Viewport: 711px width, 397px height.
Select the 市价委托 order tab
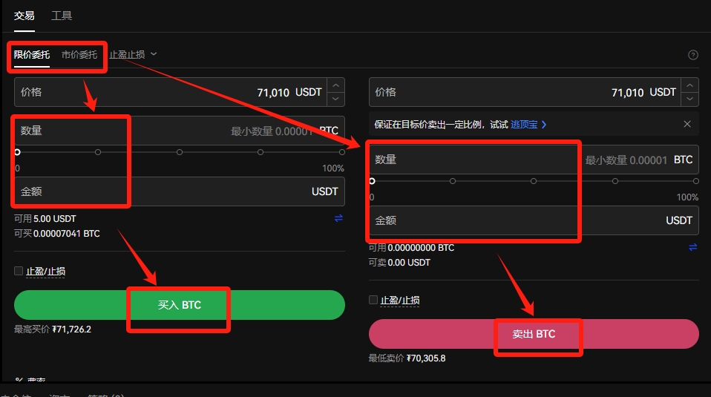tap(79, 55)
